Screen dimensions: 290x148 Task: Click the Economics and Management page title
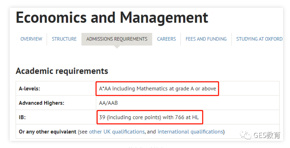[x=112, y=18]
